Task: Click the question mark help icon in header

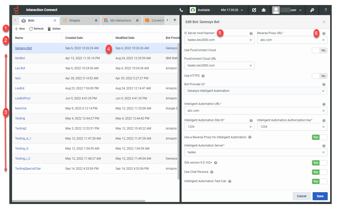Action: coord(326,10)
